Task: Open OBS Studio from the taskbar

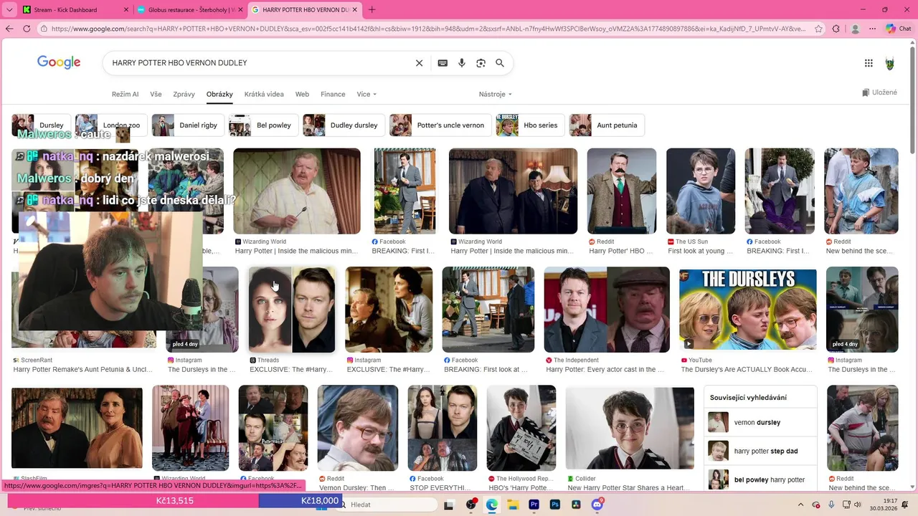Action: click(x=470, y=505)
